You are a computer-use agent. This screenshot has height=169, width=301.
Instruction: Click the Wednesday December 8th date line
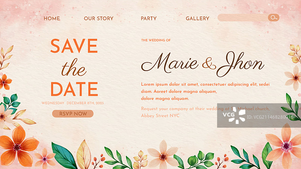tap(73, 103)
